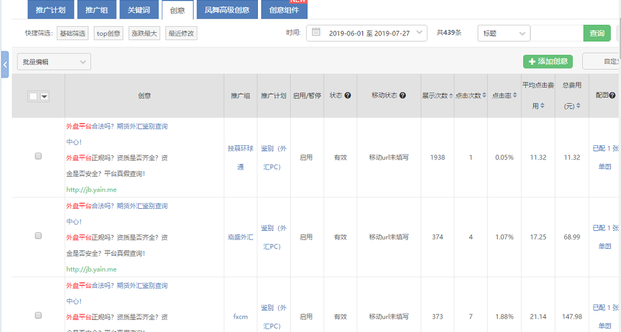Click 启用 status in 嘉盛外汇 row
Screen dimensions: 621x332
(306, 237)
